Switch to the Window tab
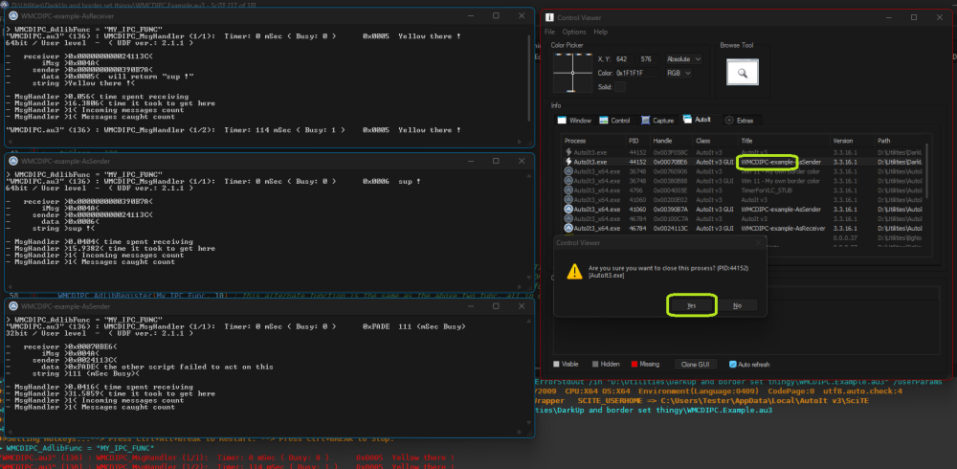This screenshot has height=469, width=957. click(x=574, y=121)
